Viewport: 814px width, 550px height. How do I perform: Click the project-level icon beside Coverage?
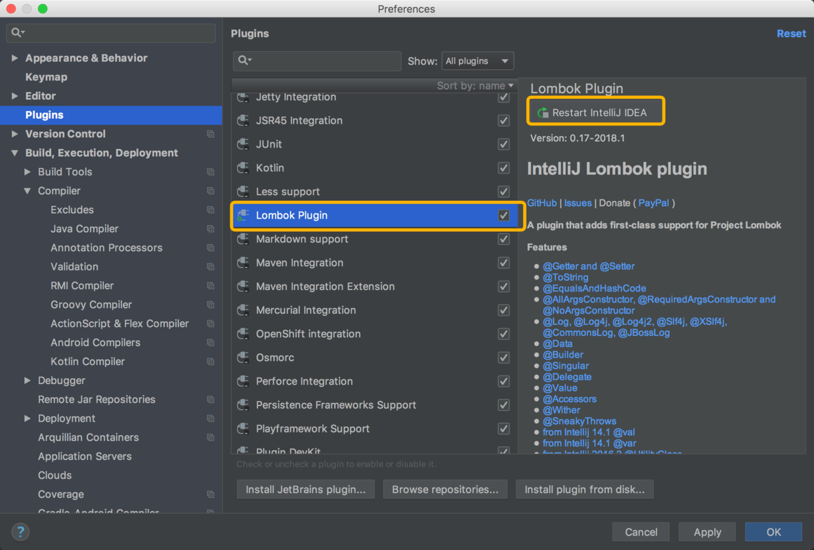coord(210,494)
